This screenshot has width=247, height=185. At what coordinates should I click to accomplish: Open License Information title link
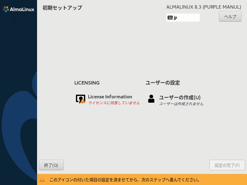tap(110, 97)
